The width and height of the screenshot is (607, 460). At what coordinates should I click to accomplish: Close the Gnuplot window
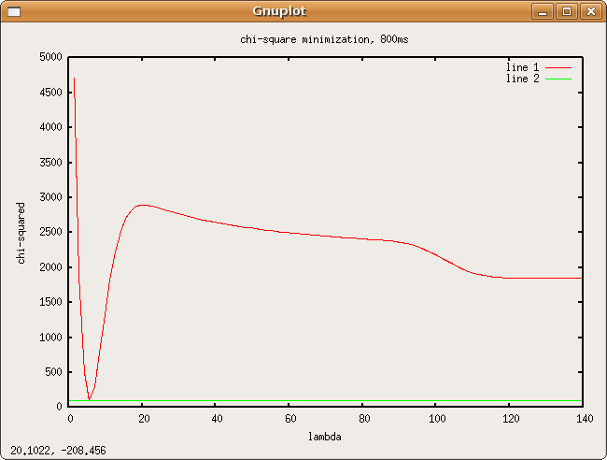click(589, 11)
